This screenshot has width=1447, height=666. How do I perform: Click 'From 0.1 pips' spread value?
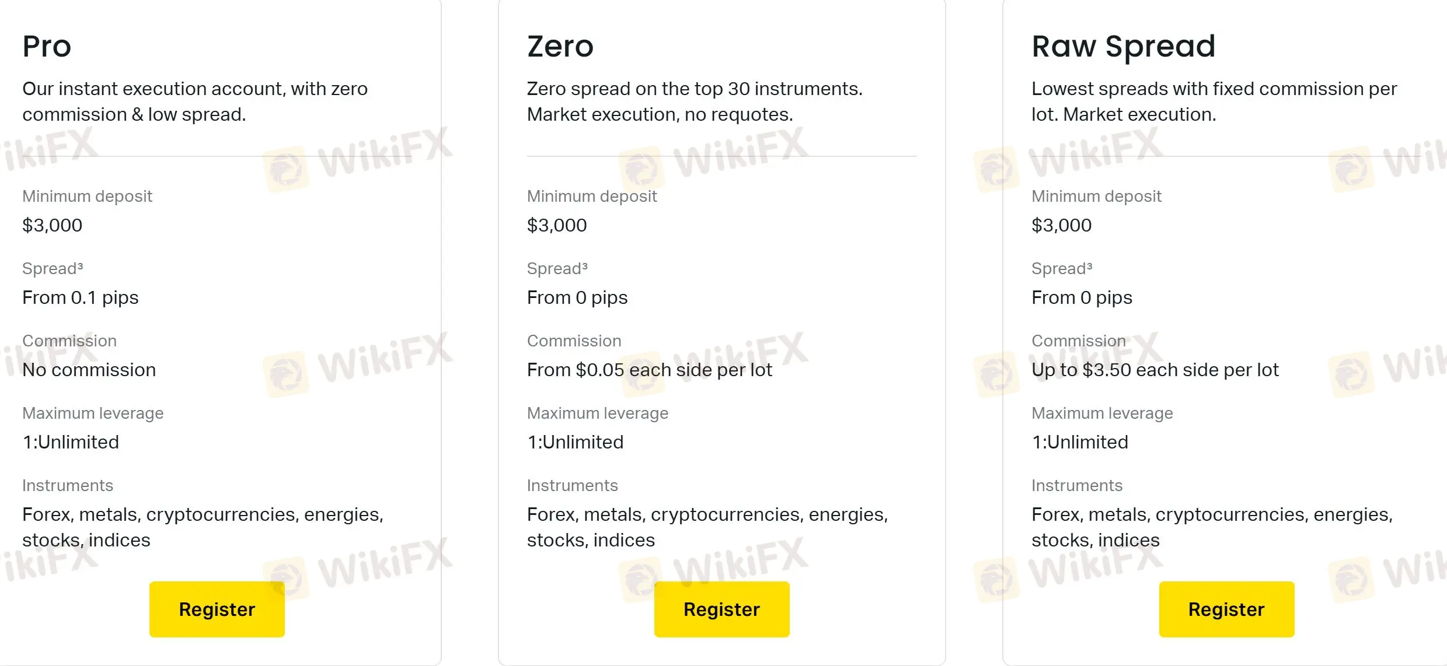[x=81, y=297]
